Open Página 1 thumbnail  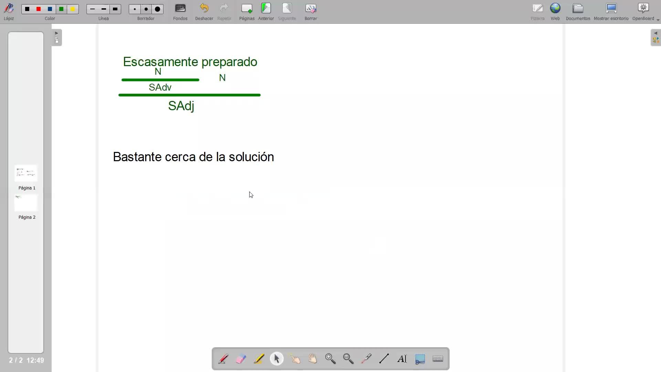coord(26,173)
